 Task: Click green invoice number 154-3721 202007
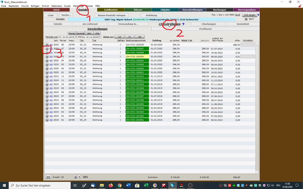click(137, 49)
